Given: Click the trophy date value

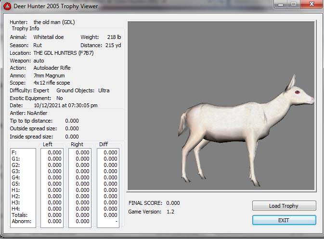Looking at the screenshot, I should 65,105.
